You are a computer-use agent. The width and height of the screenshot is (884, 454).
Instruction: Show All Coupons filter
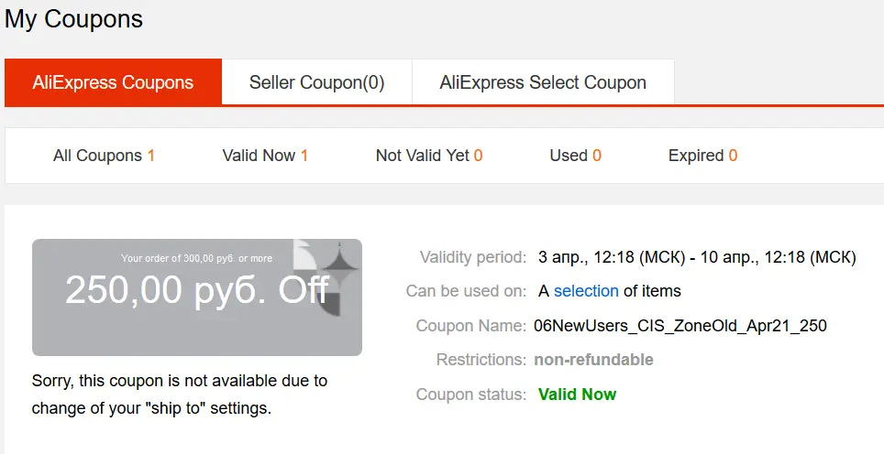tap(104, 156)
